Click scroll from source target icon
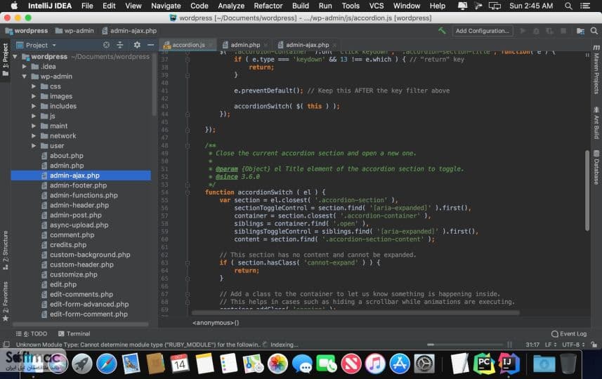 (x=106, y=45)
